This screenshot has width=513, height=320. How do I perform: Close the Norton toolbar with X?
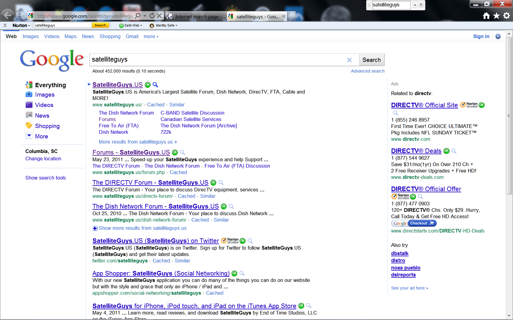pyautogui.click(x=5, y=25)
